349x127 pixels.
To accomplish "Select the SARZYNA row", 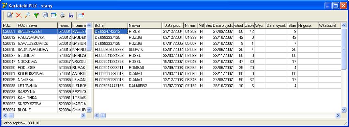I will point(44,92).
